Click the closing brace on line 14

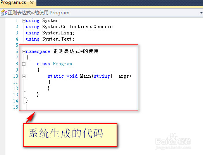pyautogui.click(x=27, y=100)
